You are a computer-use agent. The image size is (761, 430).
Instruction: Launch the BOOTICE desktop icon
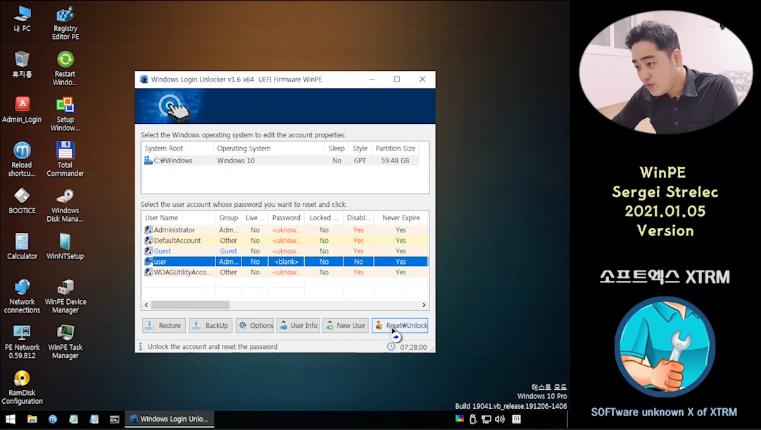click(x=22, y=201)
